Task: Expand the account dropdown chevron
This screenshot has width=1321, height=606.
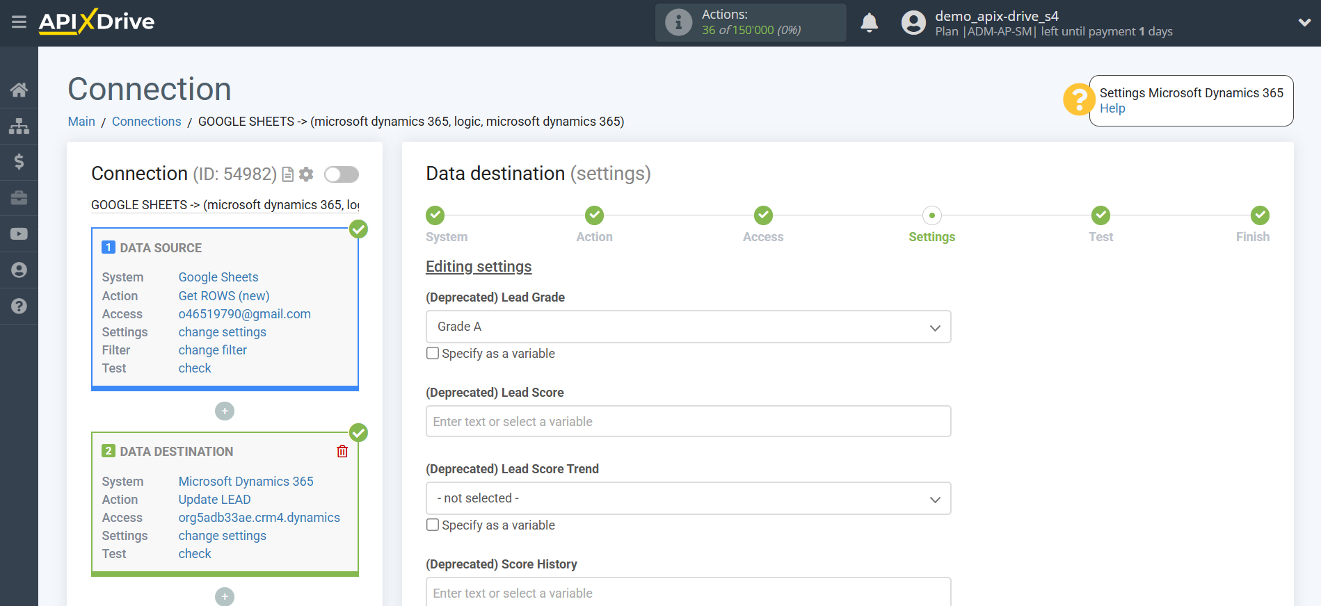Action: (x=1304, y=22)
